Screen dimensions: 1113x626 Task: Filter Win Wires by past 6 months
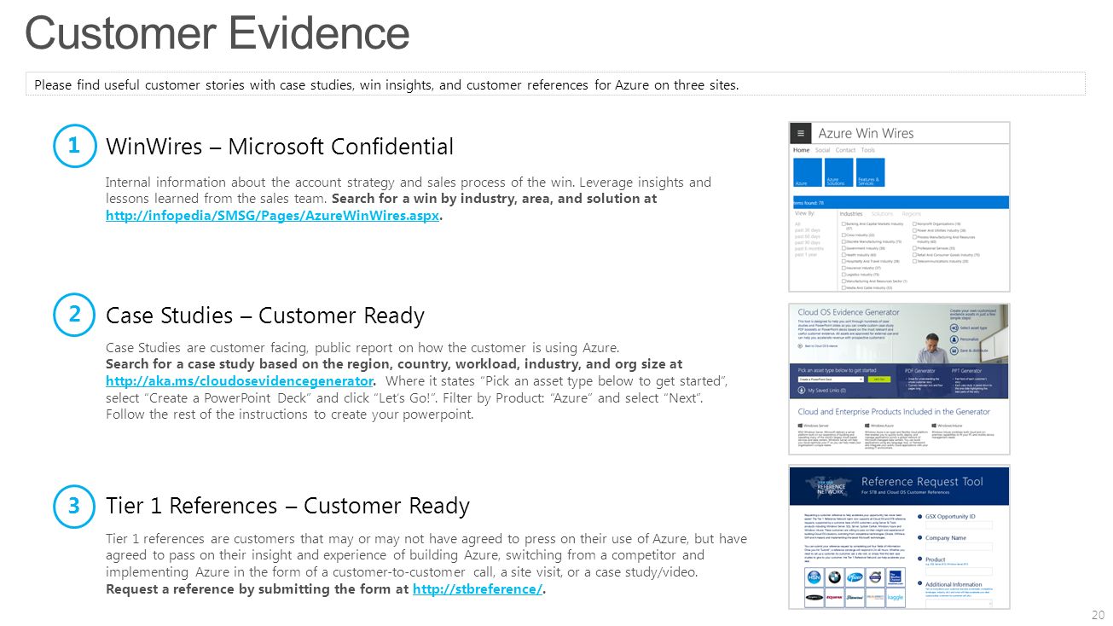[809, 248]
